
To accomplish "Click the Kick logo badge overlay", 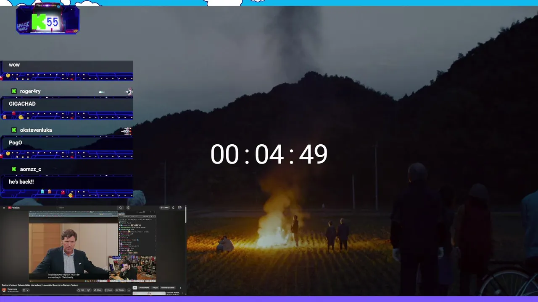I will [47, 20].
